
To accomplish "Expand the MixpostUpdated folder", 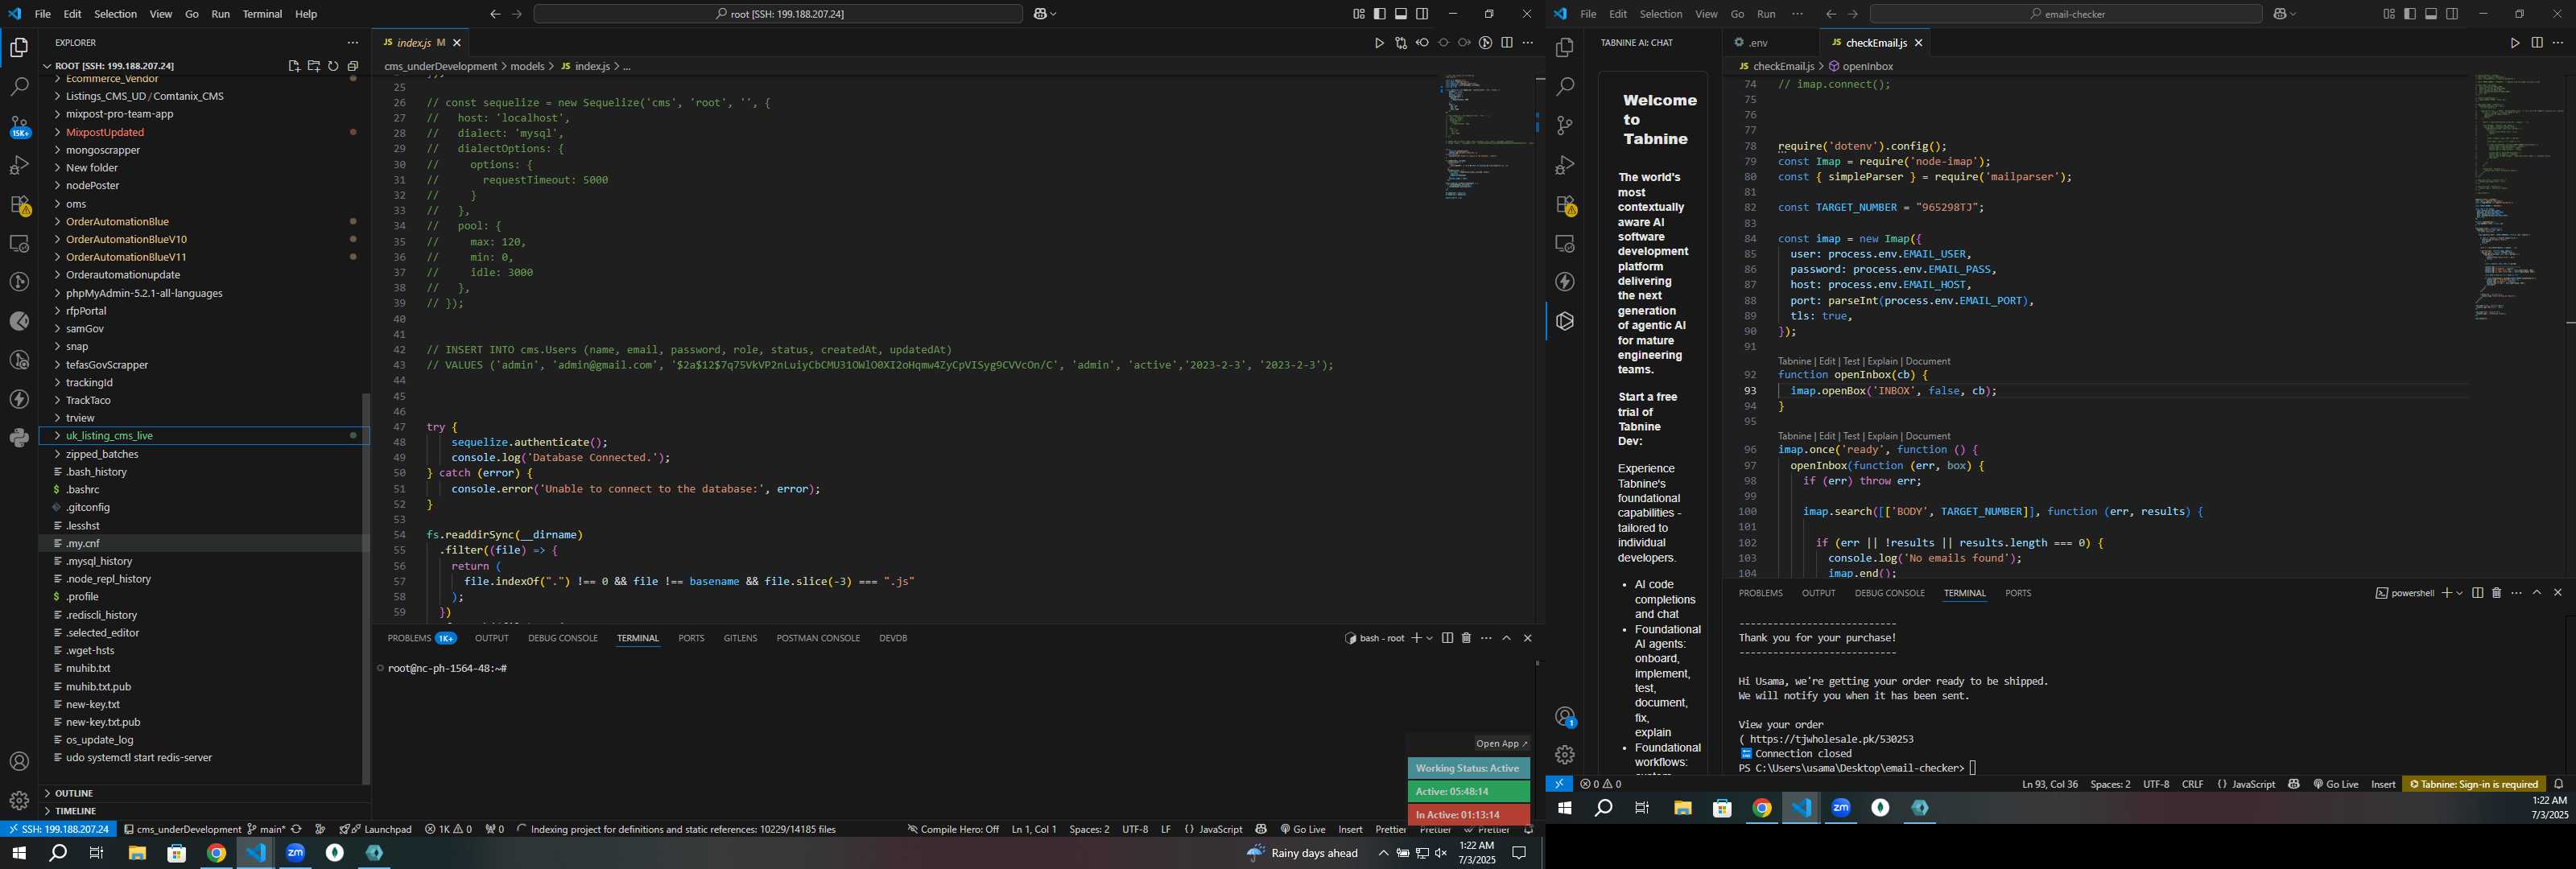I will pyautogui.click(x=204, y=132).
